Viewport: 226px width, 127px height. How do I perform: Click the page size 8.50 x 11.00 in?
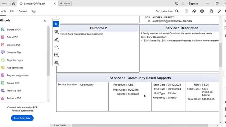click(60, 125)
